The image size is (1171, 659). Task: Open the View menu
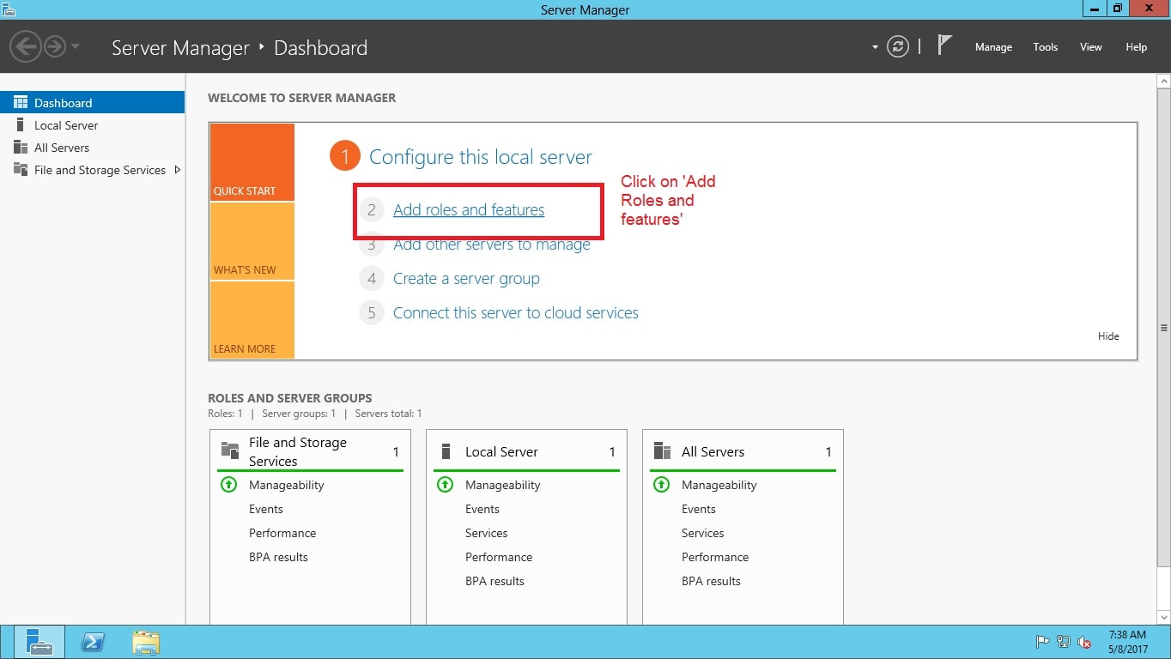1090,47
